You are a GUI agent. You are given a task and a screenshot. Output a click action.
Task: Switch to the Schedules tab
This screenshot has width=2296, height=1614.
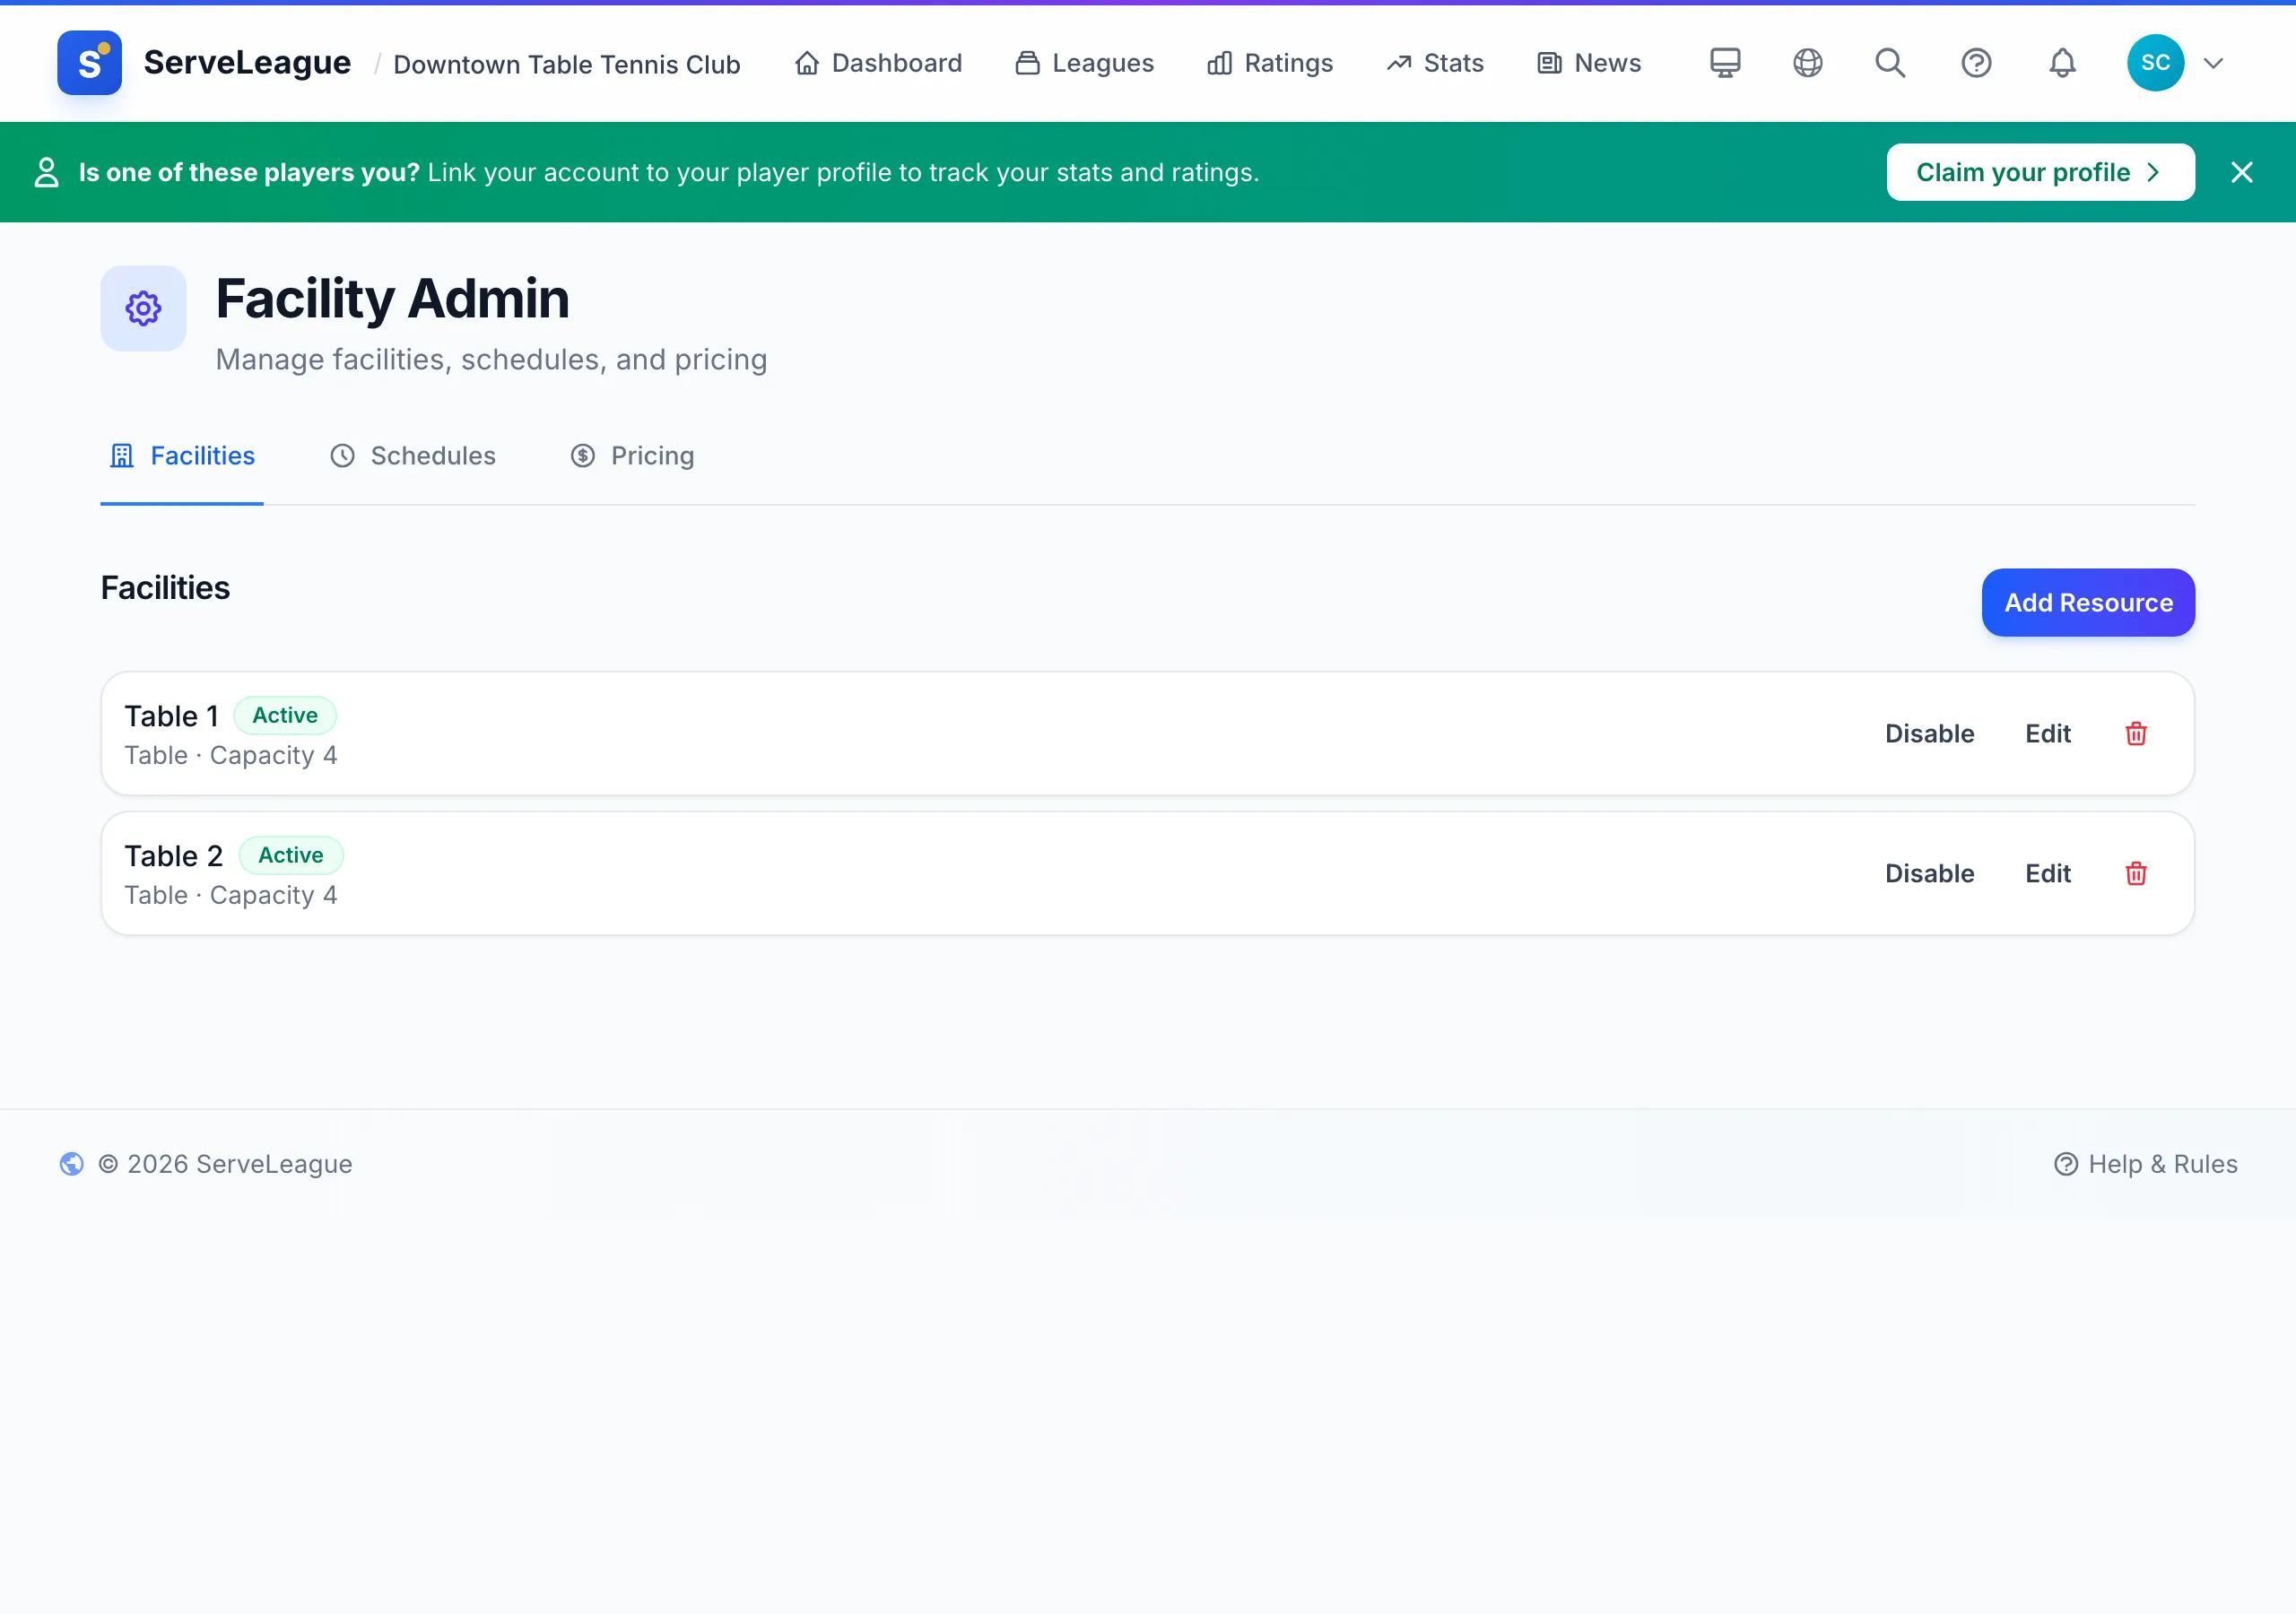point(413,456)
